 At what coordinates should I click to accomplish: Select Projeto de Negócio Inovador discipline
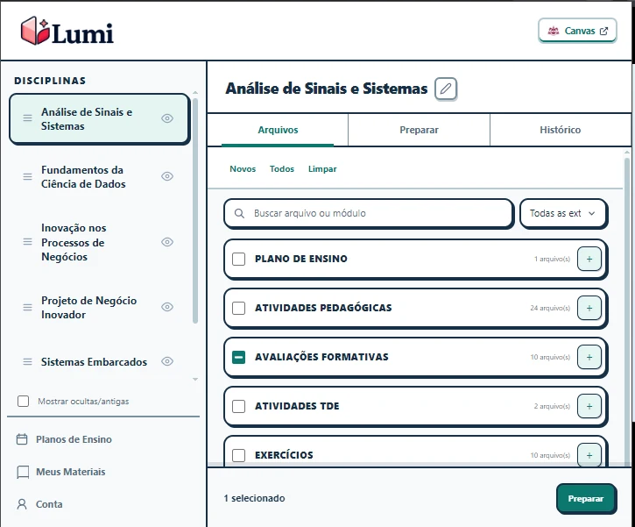click(x=99, y=307)
